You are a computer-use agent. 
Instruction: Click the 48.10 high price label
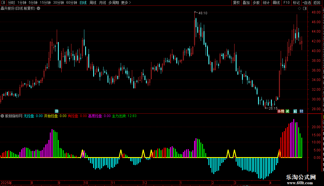pyautogui.click(x=203, y=13)
